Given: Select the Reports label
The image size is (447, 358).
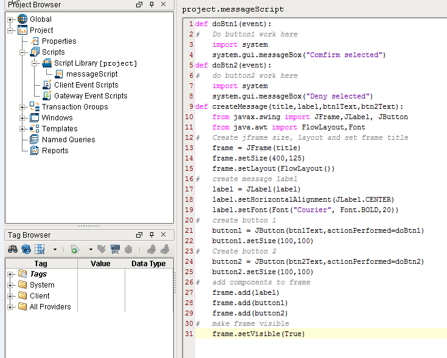Looking at the screenshot, I should [55, 150].
